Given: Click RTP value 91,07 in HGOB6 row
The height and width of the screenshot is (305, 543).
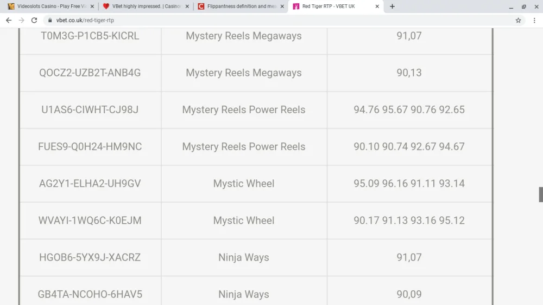Looking at the screenshot, I should pyautogui.click(x=409, y=258).
